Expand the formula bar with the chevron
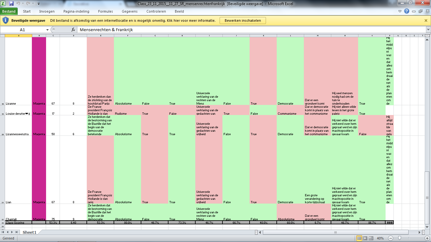The image size is (431, 242). [428, 30]
